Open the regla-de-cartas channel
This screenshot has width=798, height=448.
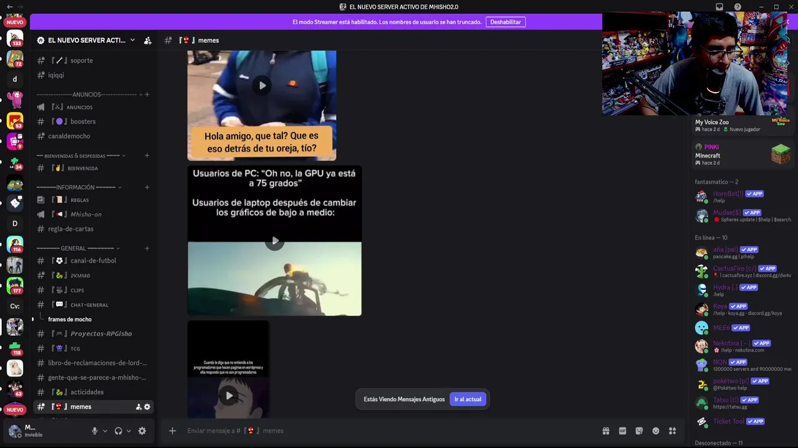point(93,229)
